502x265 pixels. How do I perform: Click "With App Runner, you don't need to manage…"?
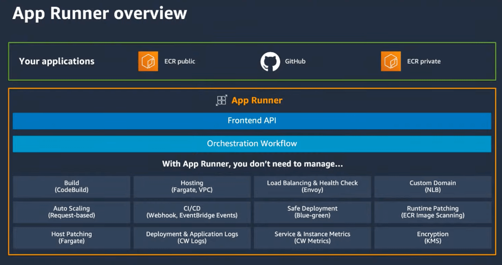[x=252, y=164]
